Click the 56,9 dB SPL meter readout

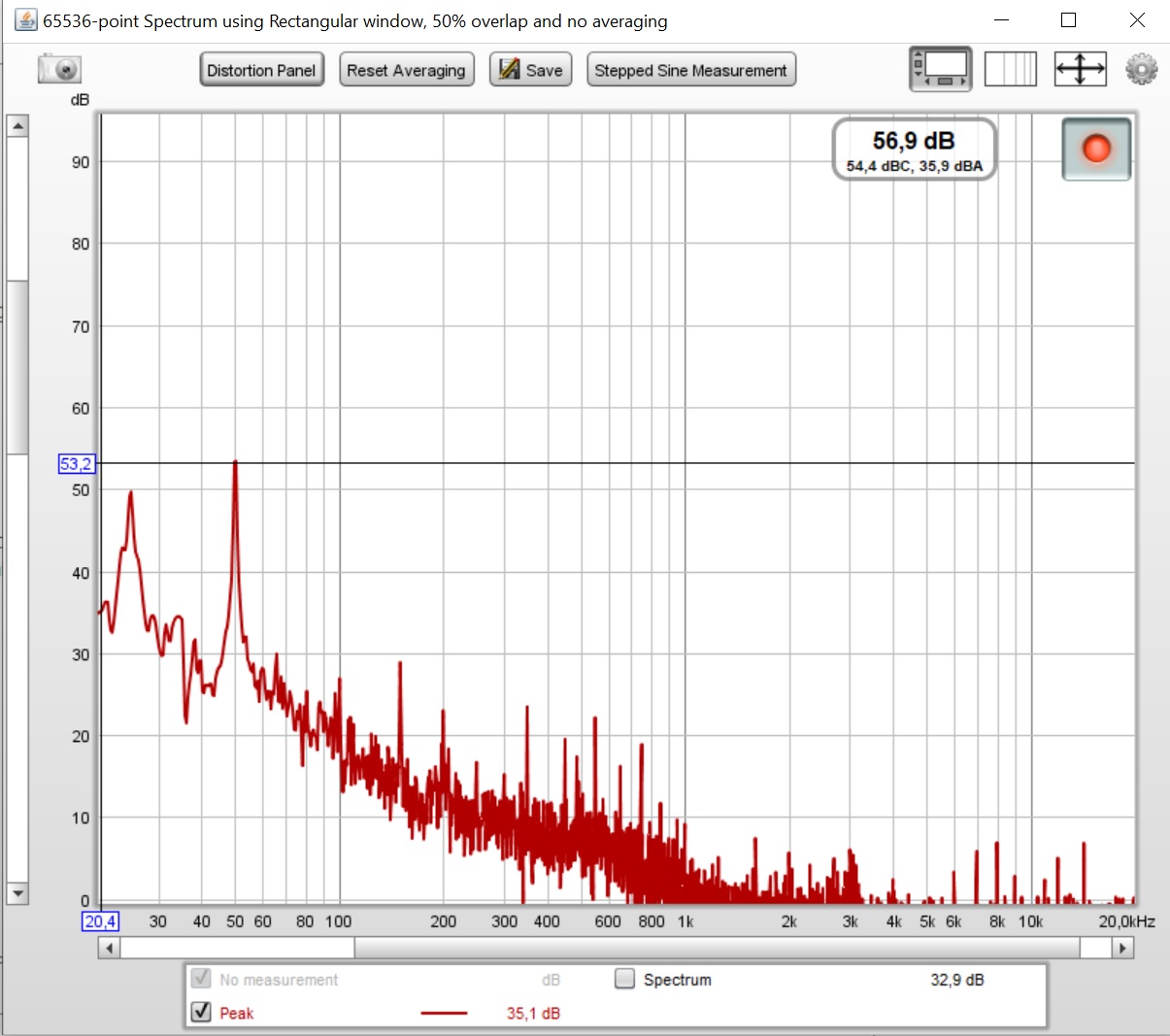click(914, 150)
